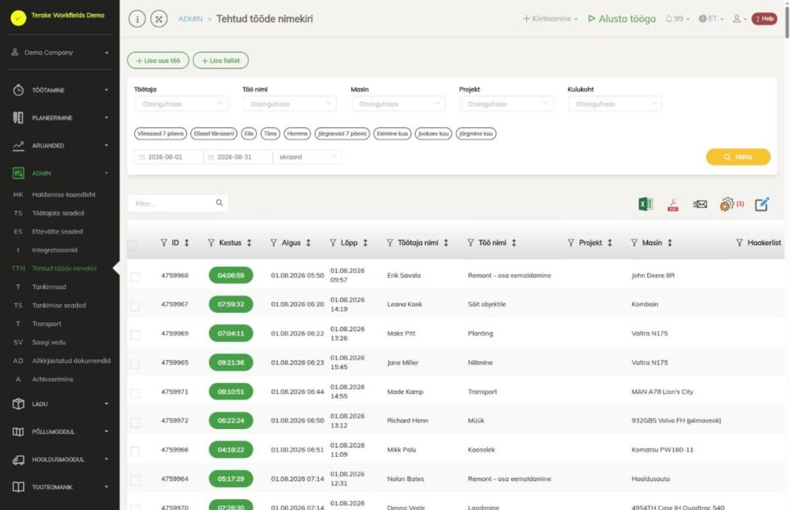
Task: Open table column settings gear
Action: coord(727,203)
